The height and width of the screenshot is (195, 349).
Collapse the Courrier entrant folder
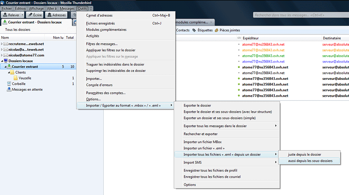5,67
